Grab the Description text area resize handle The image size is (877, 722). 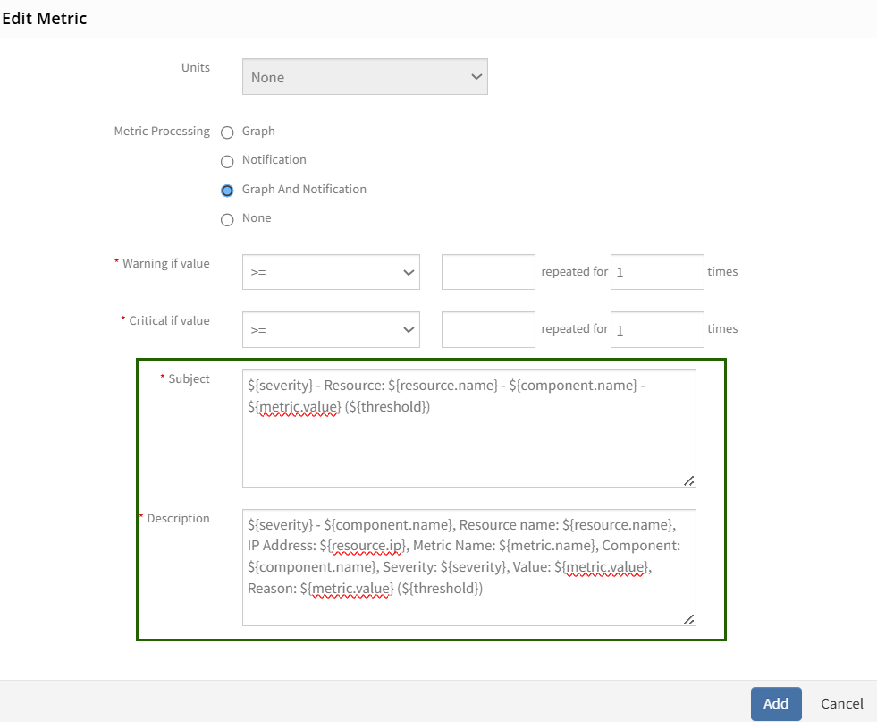(x=689, y=620)
